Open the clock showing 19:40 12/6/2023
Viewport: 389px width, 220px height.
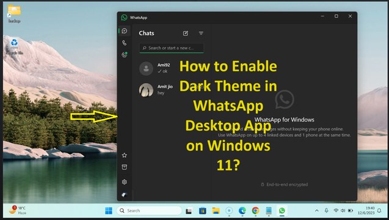point(366,211)
